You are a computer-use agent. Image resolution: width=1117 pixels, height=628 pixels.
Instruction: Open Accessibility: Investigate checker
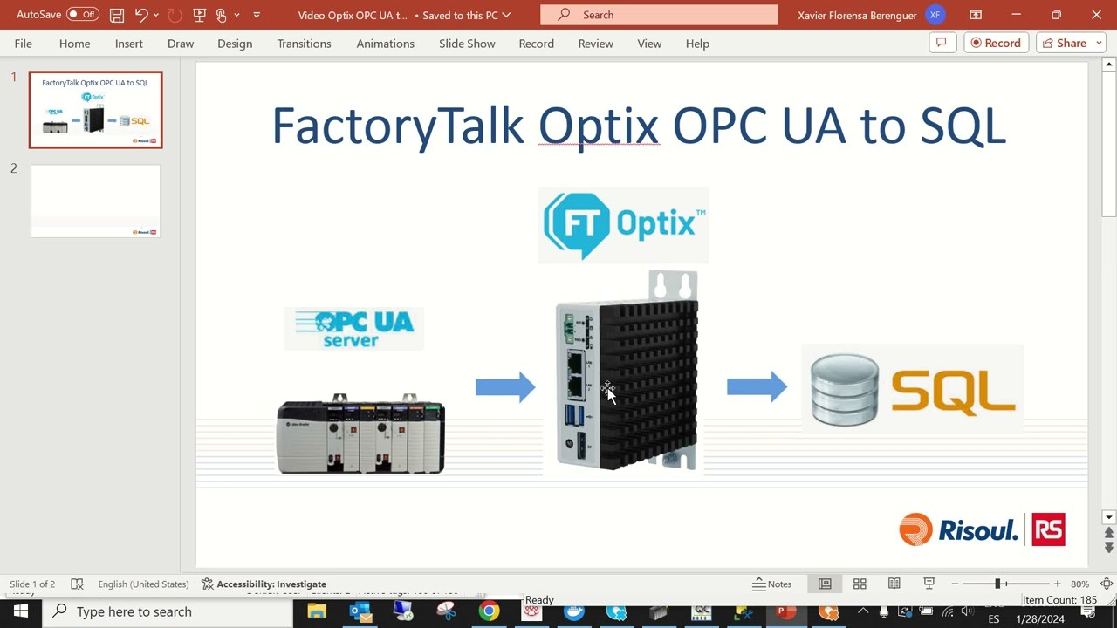coord(264,584)
